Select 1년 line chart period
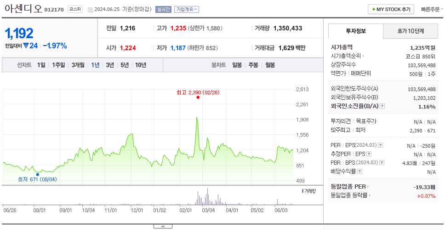Image resolution: width=445 pixels, height=230 pixels. [x=95, y=65]
